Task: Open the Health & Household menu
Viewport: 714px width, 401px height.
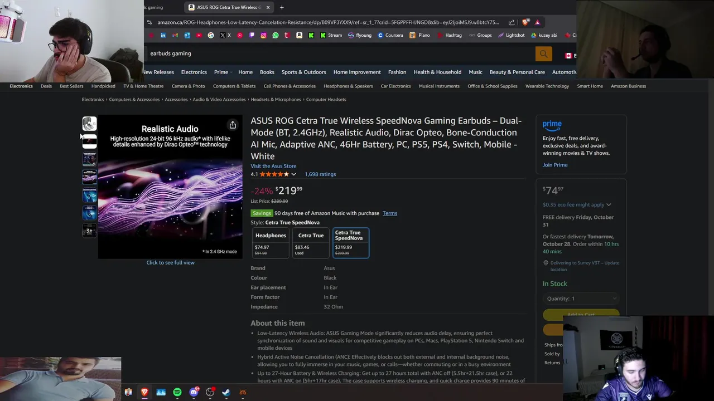Action: (437, 72)
